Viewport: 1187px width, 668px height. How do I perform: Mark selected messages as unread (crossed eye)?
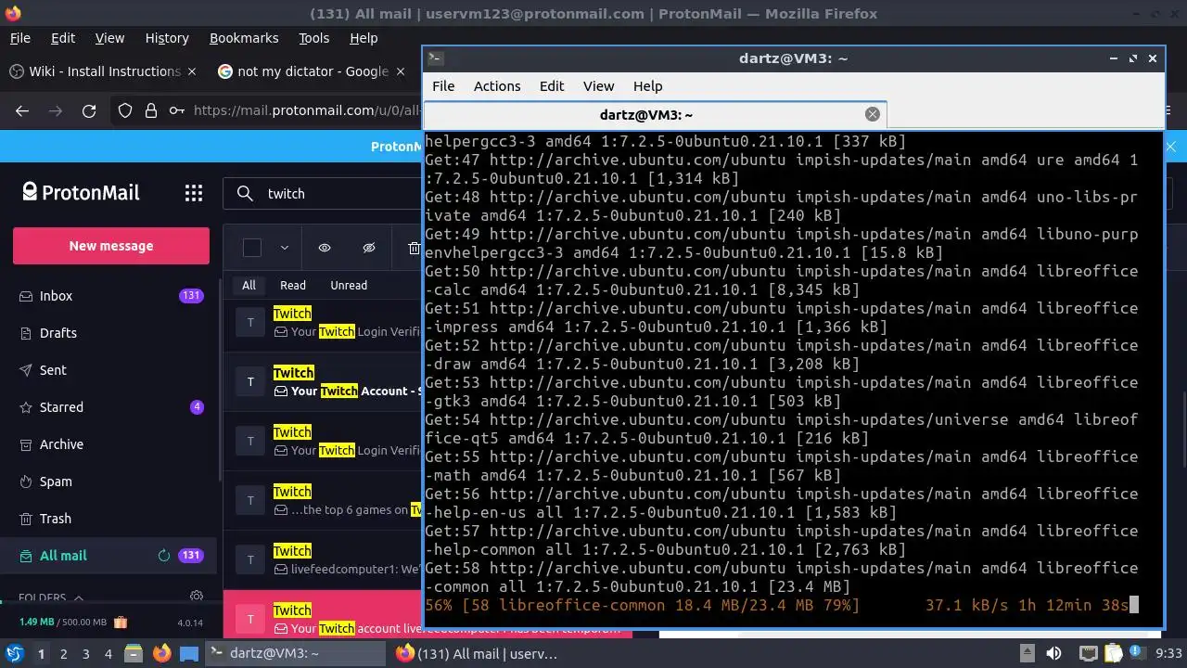click(x=369, y=248)
